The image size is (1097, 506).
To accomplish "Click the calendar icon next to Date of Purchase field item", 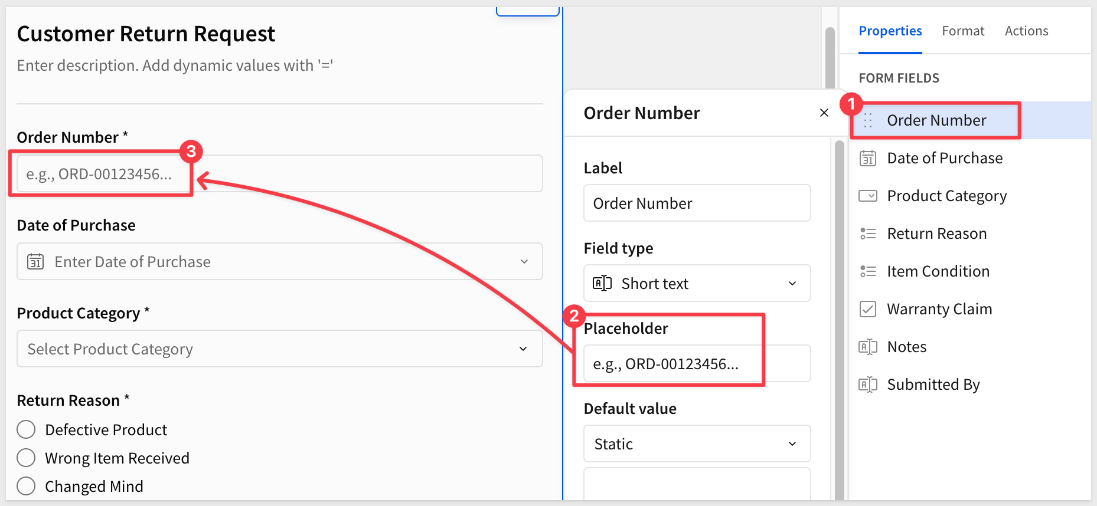I will (x=867, y=158).
